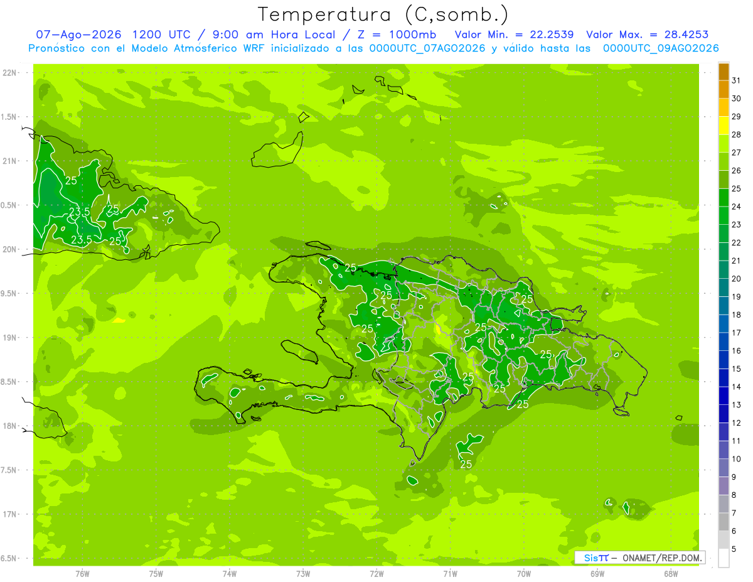Click the "76W" longitude label

pyautogui.click(x=82, y=573)
